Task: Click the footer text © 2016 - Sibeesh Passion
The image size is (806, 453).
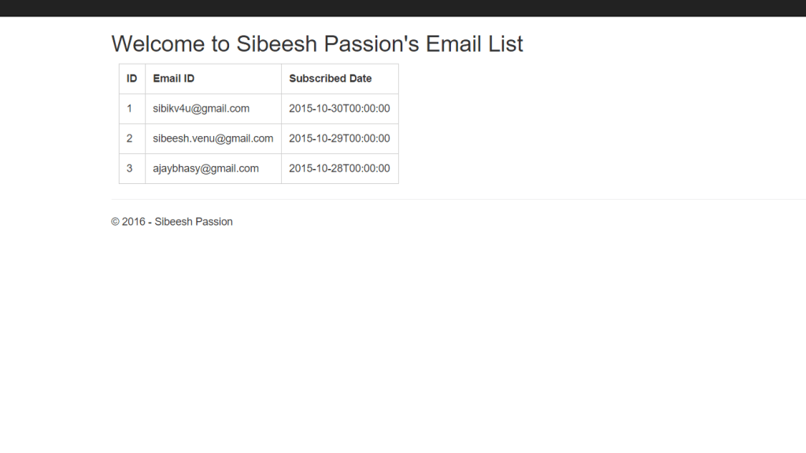Action: tap(172, 222)
